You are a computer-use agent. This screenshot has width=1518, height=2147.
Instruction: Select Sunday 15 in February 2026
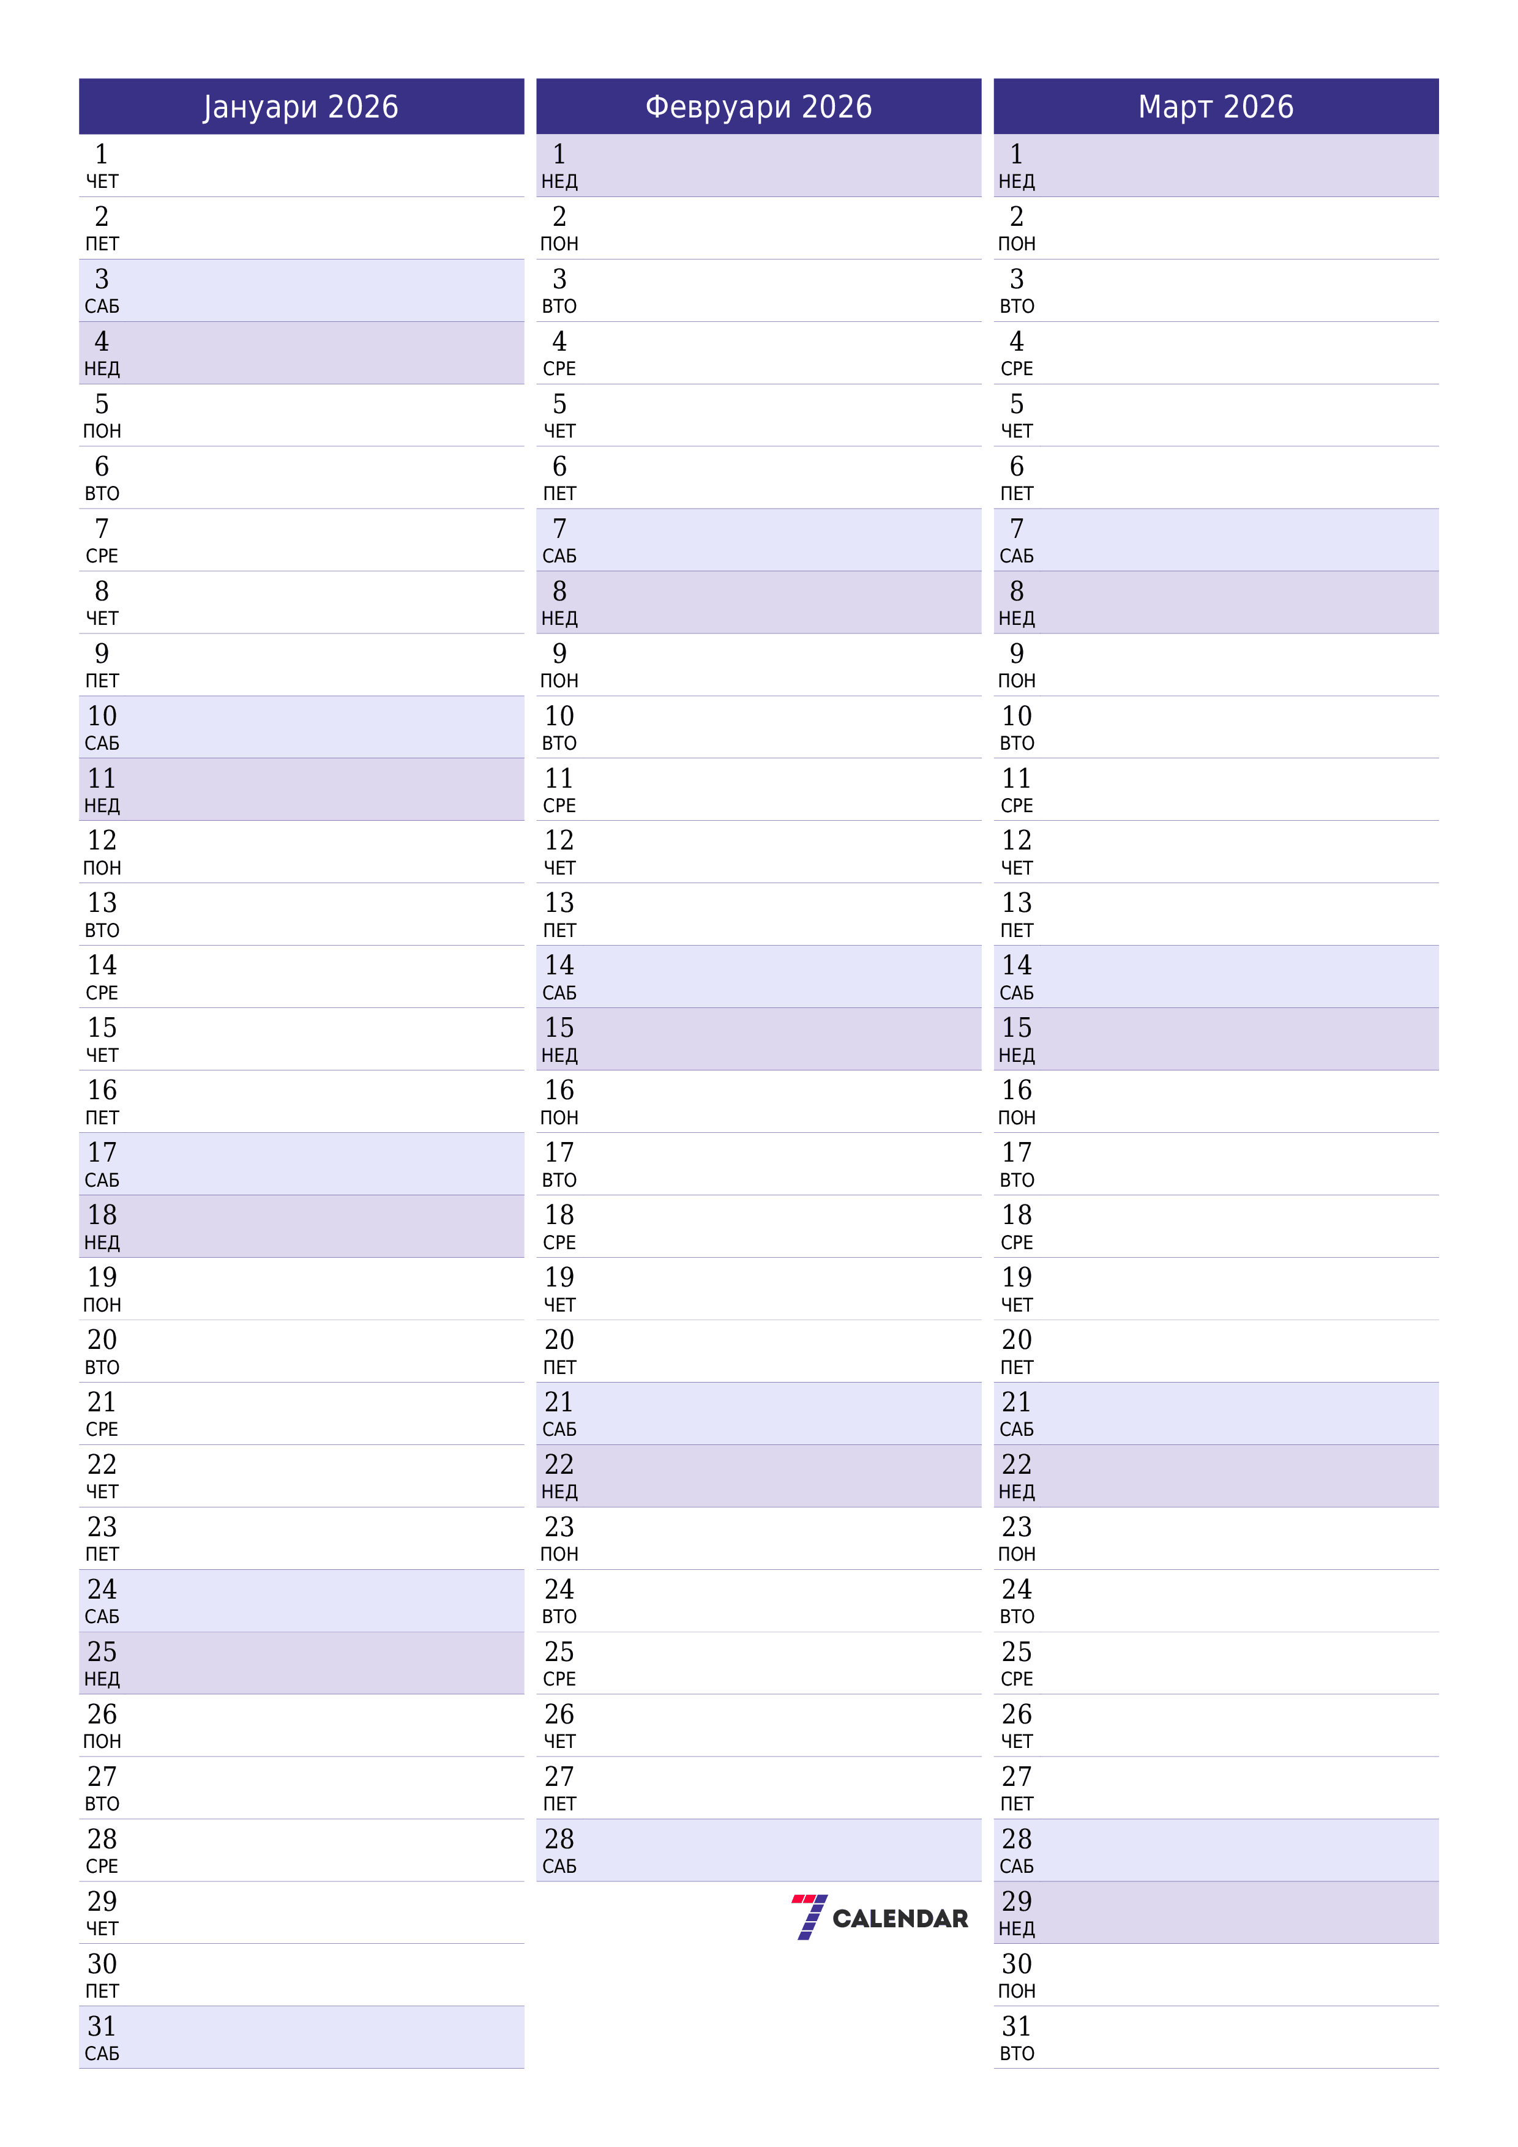click(x=759, y=1035)
